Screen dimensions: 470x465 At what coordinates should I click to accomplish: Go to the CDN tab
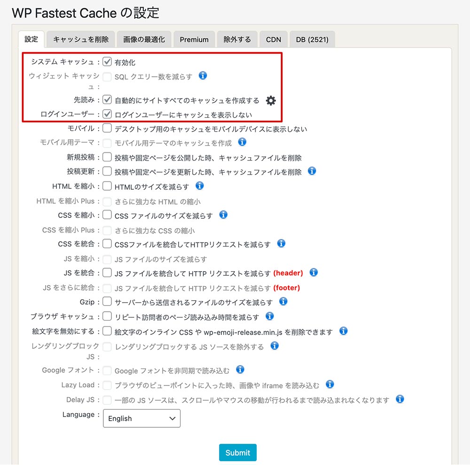point(274,40)
